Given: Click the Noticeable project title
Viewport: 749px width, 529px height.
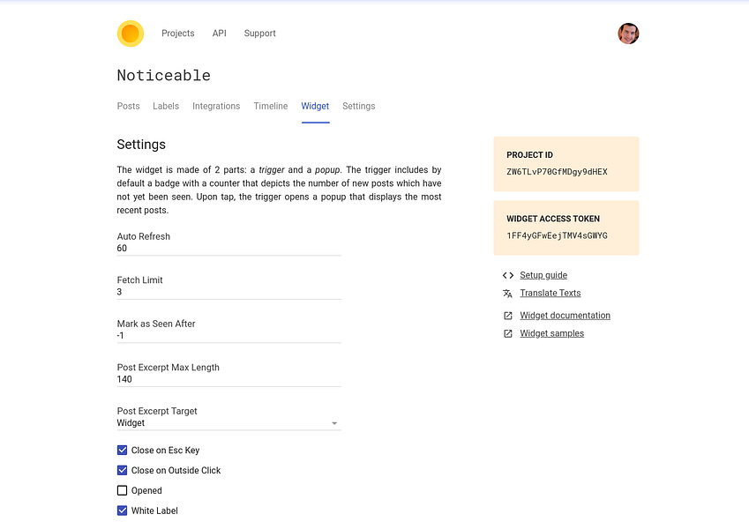Looking at the screenshot, I should 164,76.
